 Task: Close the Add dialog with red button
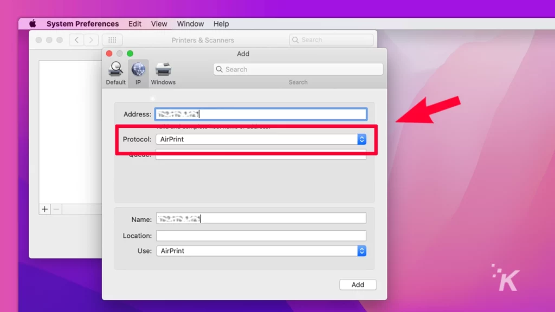point(109,54)
